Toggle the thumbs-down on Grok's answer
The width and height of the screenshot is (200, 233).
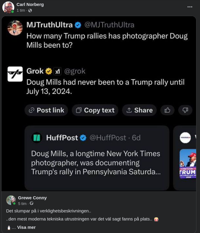(185, 110)
